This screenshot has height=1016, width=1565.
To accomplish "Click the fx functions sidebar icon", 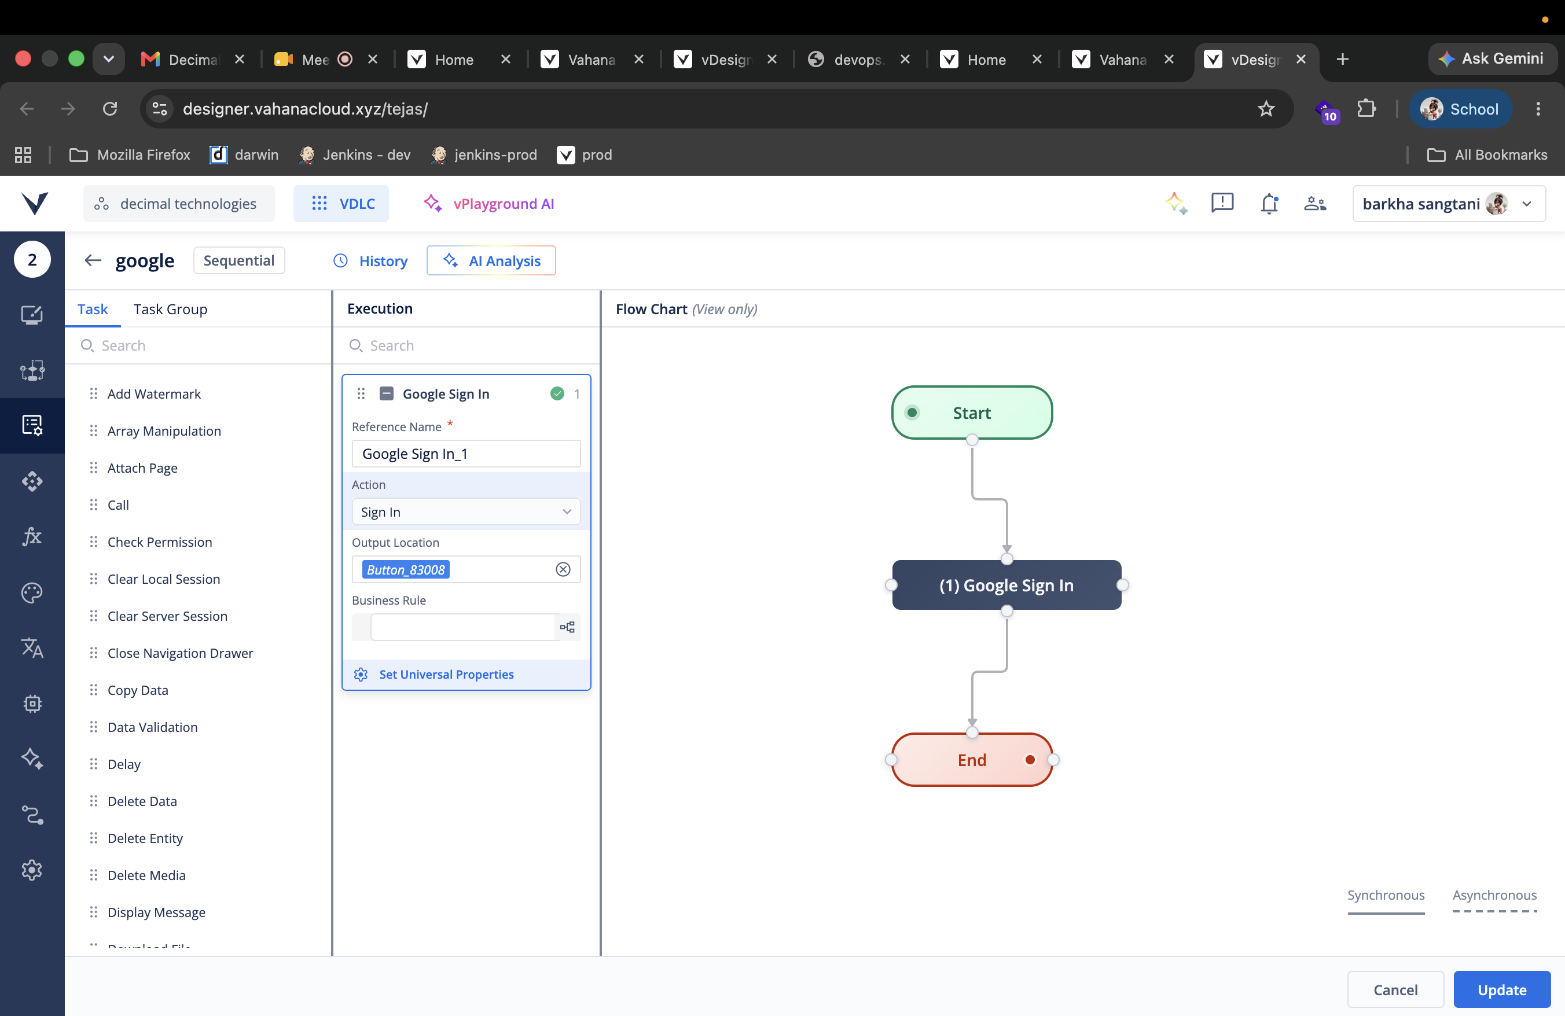I will point(32,537).
